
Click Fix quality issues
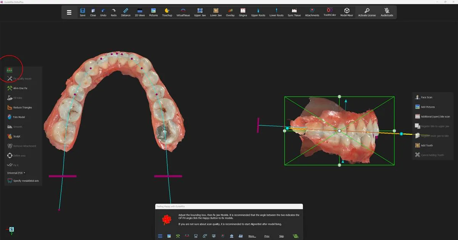click(20, 78)
